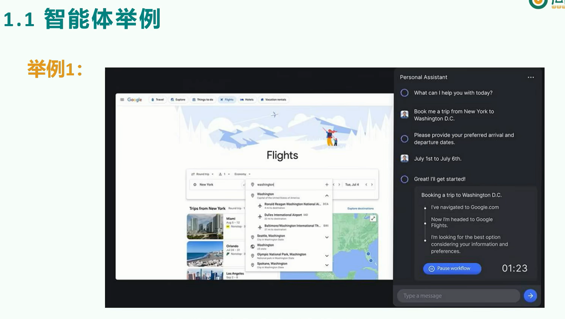Open Personal Assistant more options menu
This screenshot has width=565, height=319.
click(531, 77)
